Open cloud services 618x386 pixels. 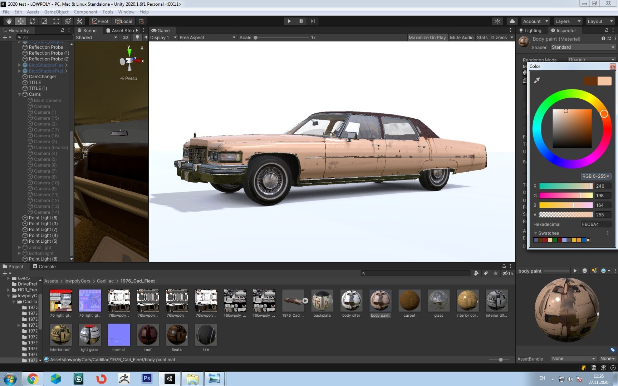pos(512,21)
